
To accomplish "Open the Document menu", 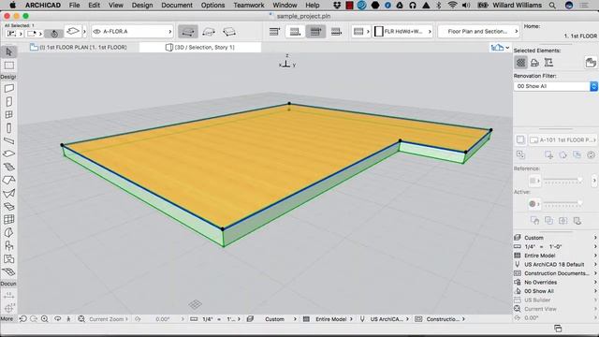I will (x=177, y=5).
